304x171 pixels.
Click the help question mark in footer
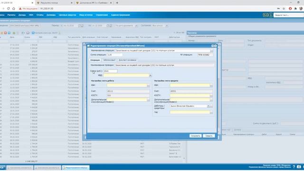click(x=294, y=167)
